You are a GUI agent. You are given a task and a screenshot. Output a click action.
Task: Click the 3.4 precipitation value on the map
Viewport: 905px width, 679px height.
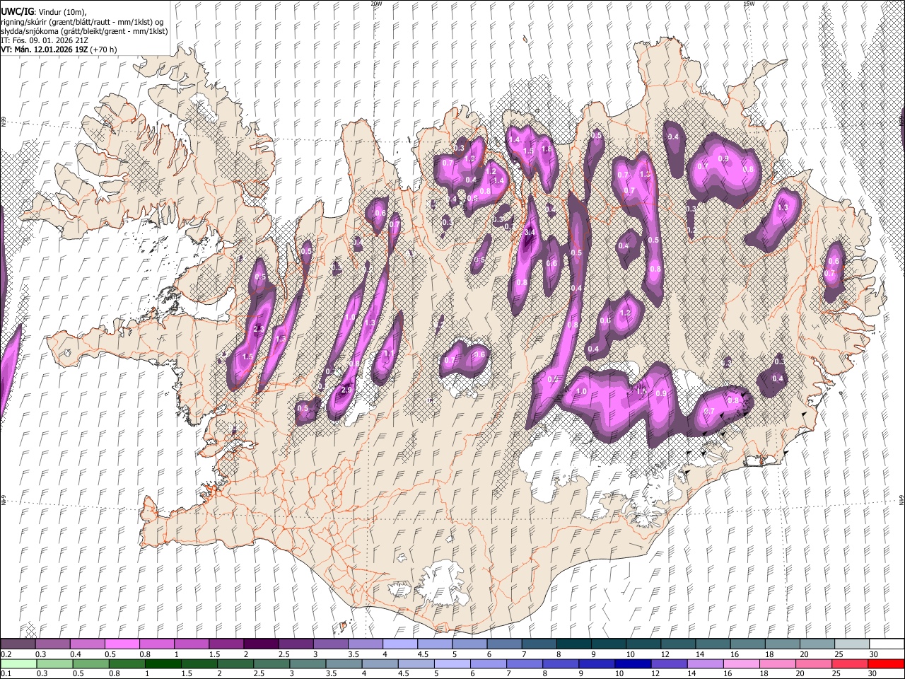pos(529,232)
